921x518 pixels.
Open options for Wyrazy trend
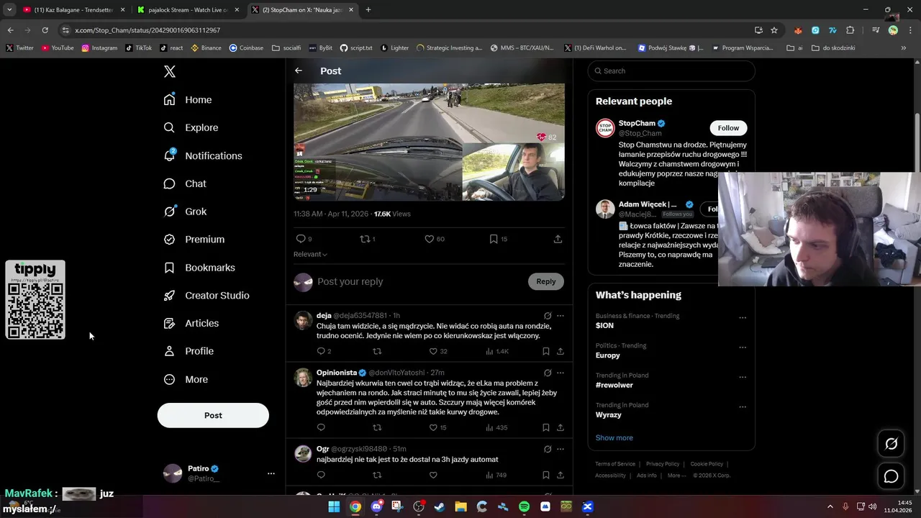tap(743, 407)
